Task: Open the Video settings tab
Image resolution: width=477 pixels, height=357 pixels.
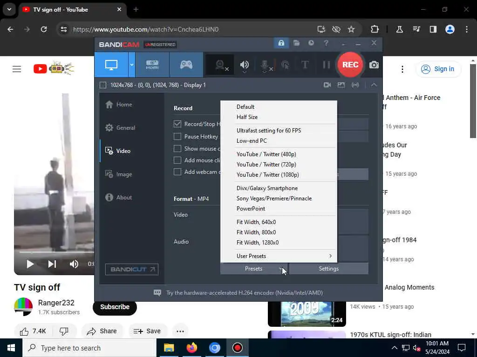Action: [x=118, y=151]
